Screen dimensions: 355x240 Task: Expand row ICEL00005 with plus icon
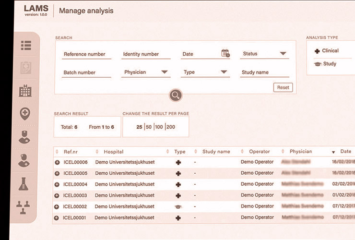[x=57, y=173]
